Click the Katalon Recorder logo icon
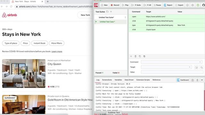Screen dimensions: 205x115 click(x=96, y=5)
